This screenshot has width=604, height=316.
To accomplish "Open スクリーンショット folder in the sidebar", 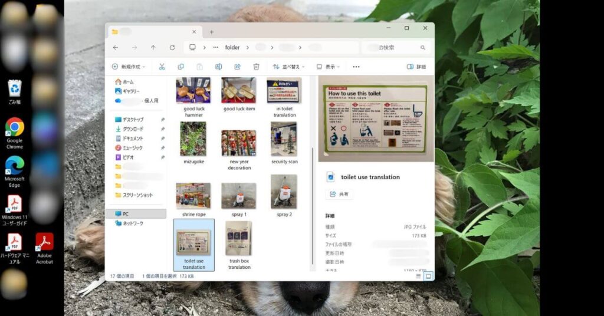I will pyautogui.click(x=134, y=195).
